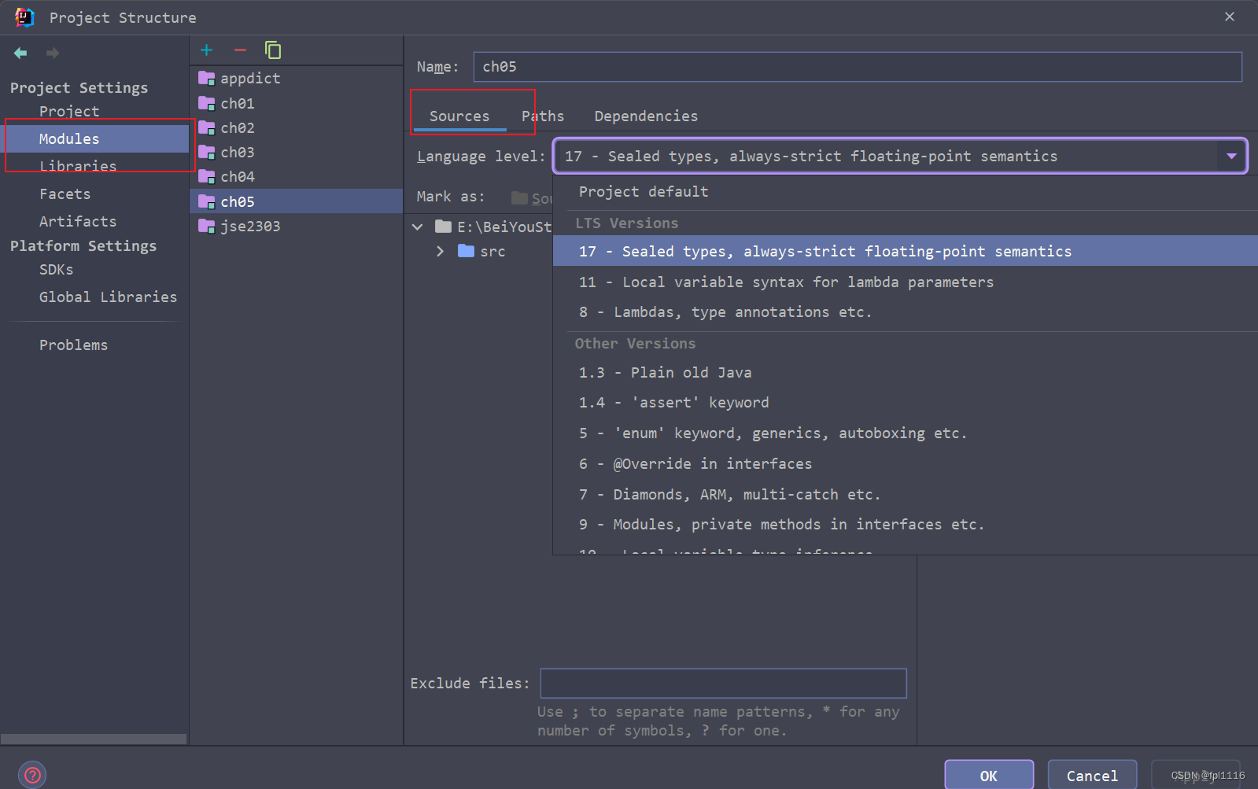Select the ch02 module
The height and width of the screenshot is (789, 1258).
296,127
